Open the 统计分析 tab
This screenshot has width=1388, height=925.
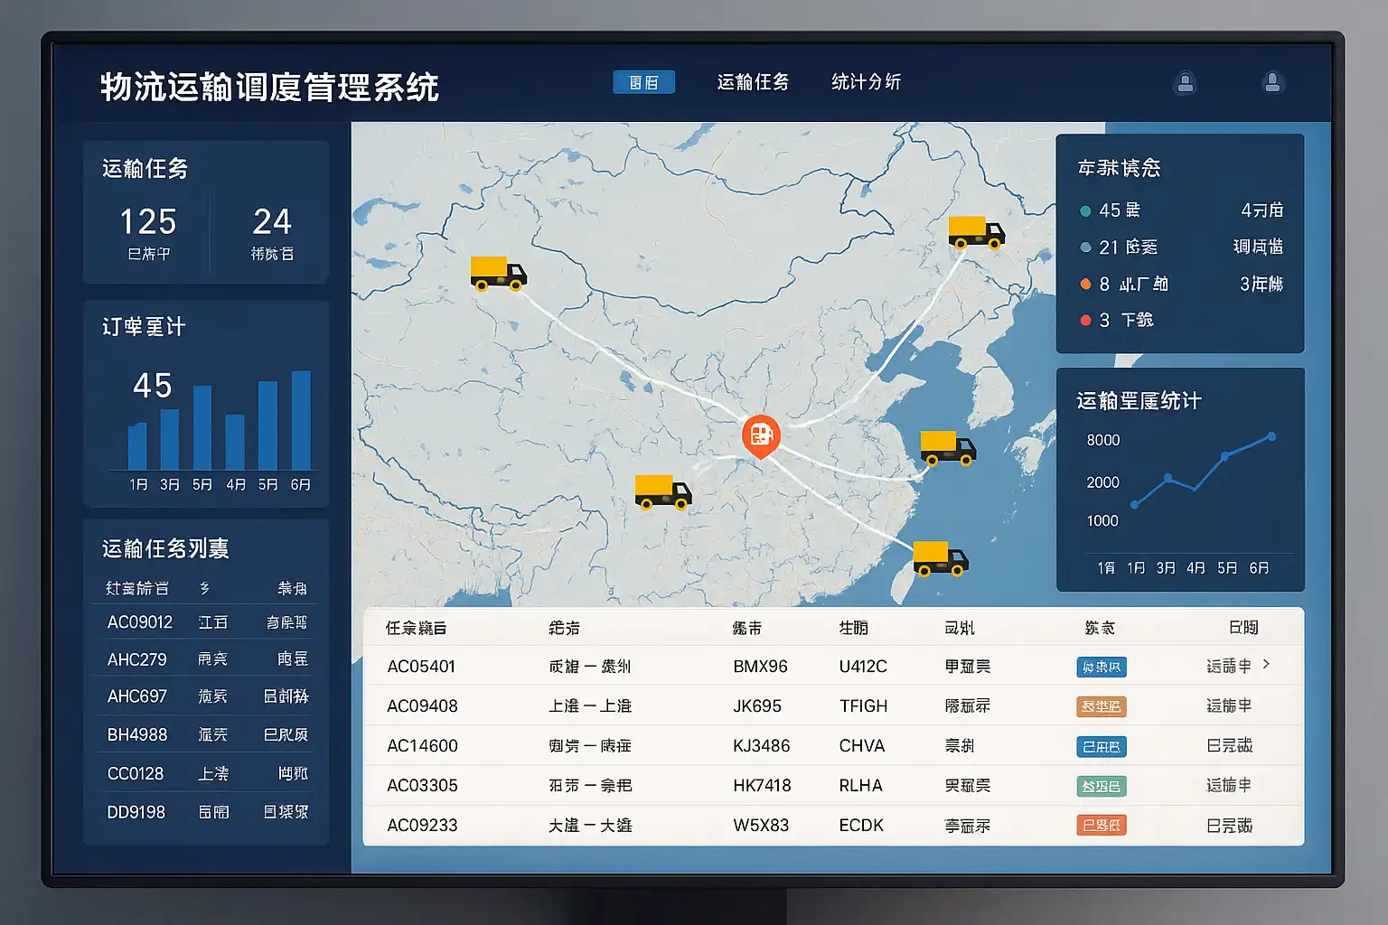coord(866,82)
